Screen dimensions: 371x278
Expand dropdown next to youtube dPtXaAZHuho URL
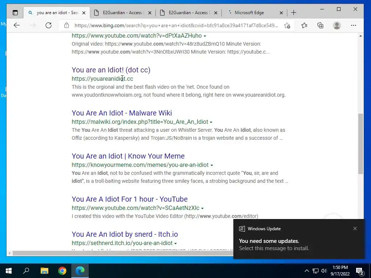pyautogui.click(x=205, y=36)
